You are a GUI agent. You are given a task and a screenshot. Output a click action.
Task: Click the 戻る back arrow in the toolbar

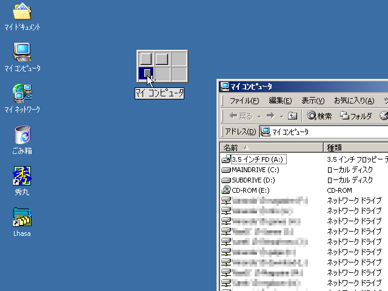[x=241, y=116]
